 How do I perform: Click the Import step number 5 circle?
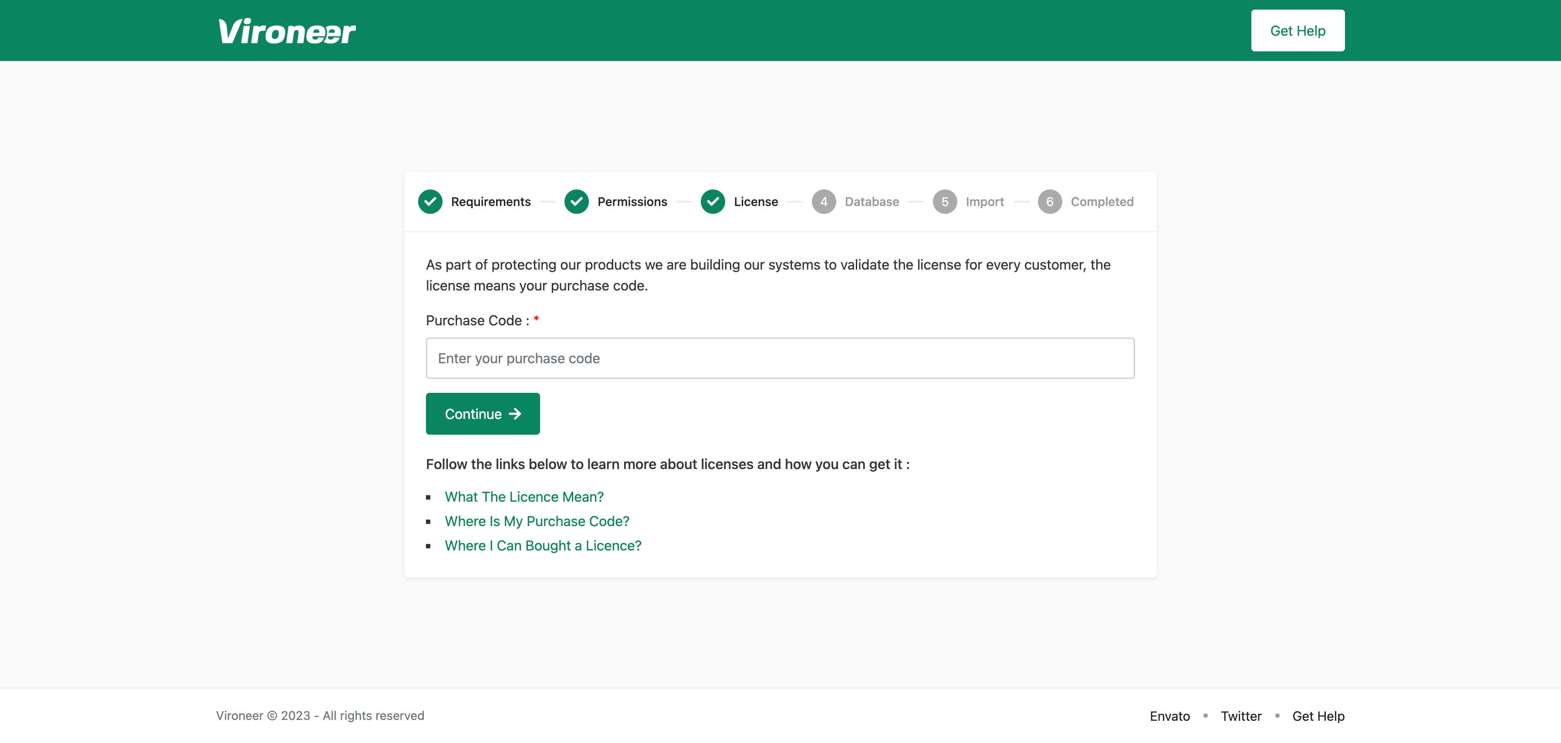(944, 202)
